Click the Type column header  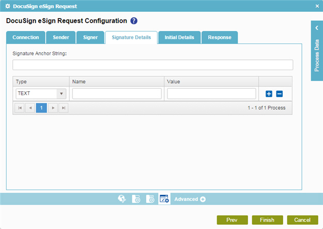(x=41, y=81)
